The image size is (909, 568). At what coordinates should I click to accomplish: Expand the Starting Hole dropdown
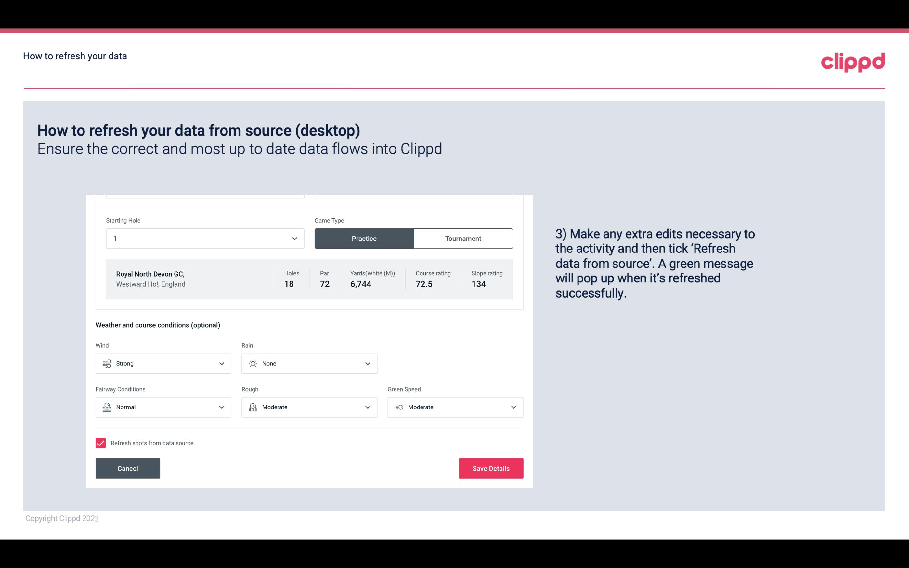[x=294, y=238]
